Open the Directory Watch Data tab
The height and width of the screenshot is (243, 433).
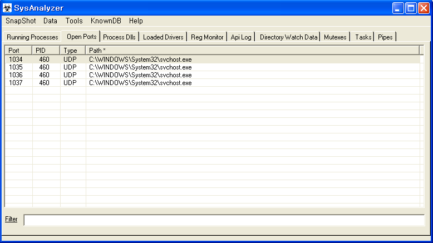289,37
